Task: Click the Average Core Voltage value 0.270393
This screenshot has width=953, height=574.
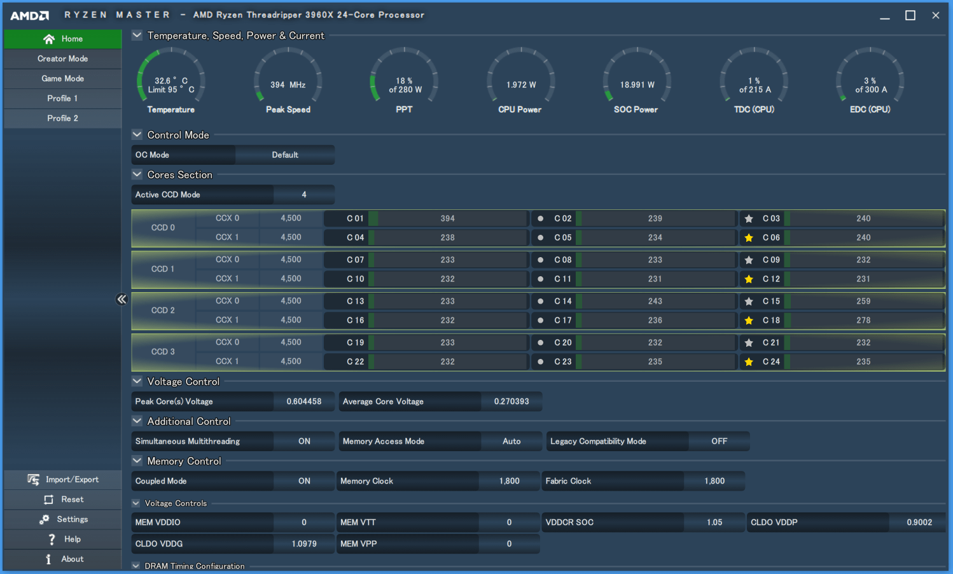Action: pos(511,402)
